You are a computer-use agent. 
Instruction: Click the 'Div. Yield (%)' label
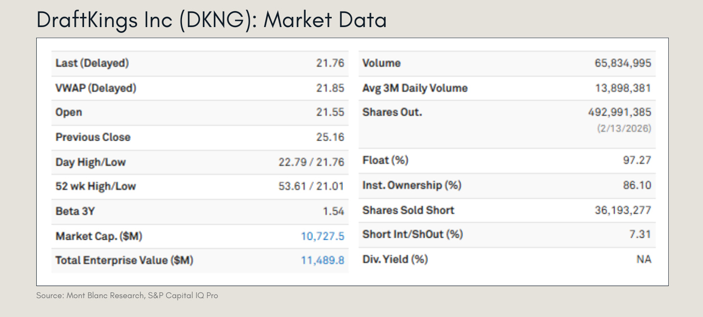[x=395, y=259]
